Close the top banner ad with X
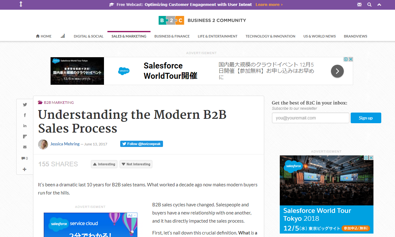This screenshot has height=237, width=395. 351,59
